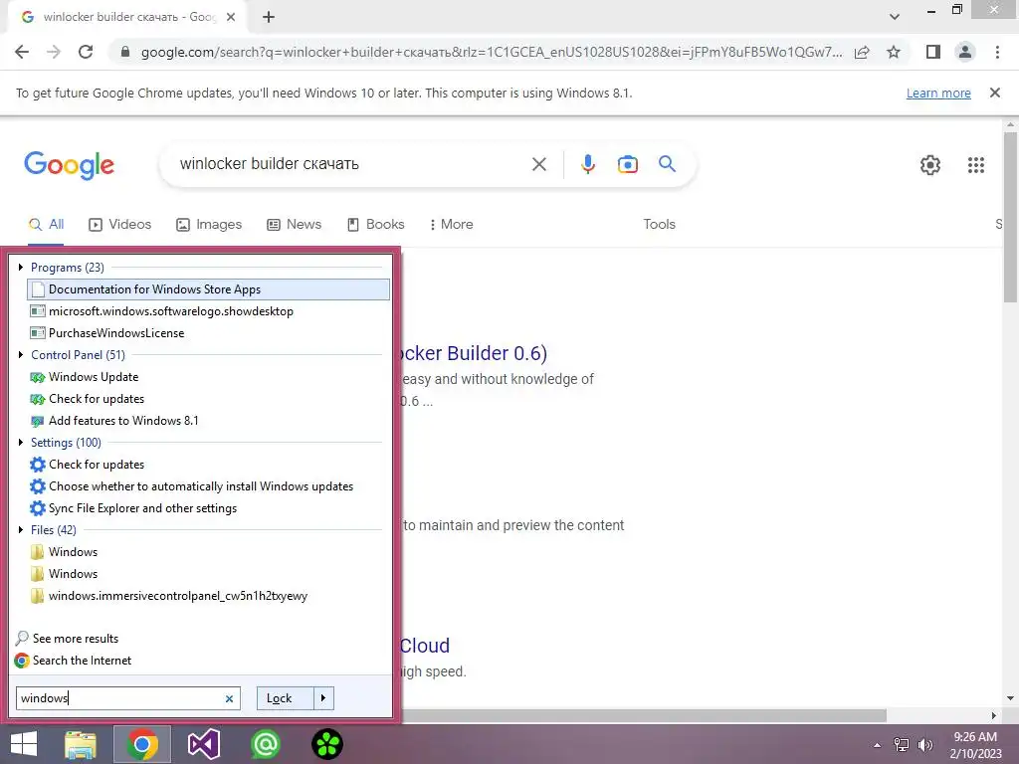Open the volume speaker tray icon

tap(924, 745)
